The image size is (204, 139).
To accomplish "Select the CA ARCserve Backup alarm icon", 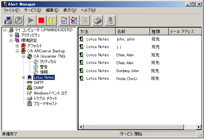I will [x=23, y=51].
